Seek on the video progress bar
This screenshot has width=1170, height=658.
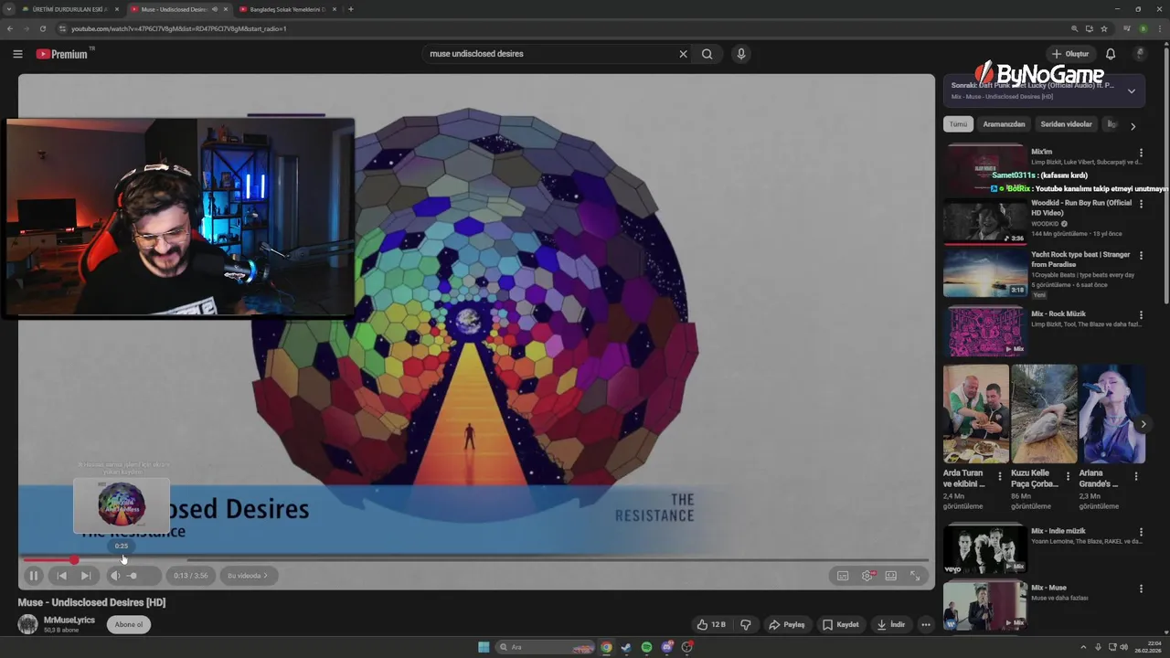[475, 560]
